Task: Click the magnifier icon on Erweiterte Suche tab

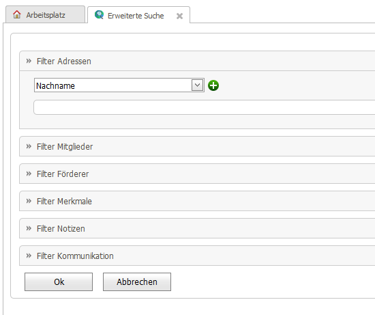Action: (99, 15)
